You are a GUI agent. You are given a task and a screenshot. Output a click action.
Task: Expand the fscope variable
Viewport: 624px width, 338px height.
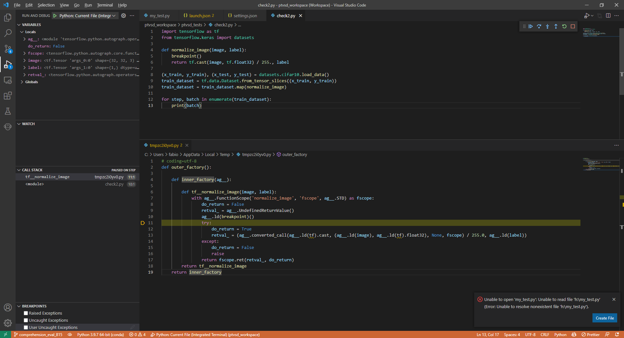tap(24, 53)
